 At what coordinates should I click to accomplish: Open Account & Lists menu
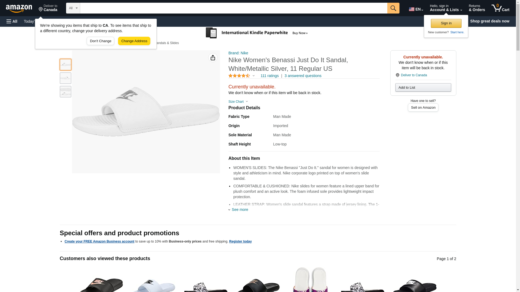pos(446,8)
